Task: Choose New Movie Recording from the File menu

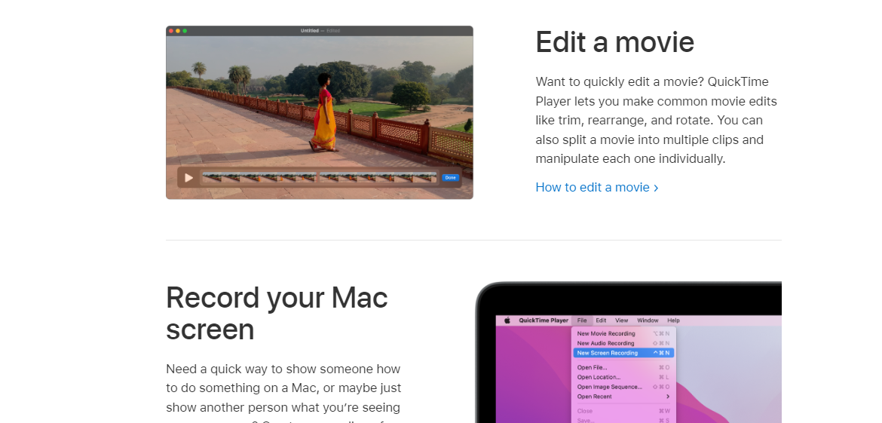Action: (623, 333)
